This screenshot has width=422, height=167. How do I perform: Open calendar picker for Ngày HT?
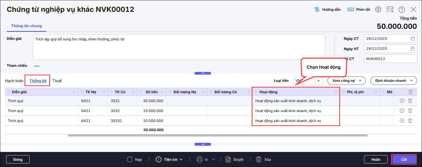pyautogui.click(x=412, y=49)
